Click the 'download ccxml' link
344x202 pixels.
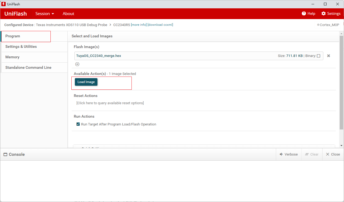point(160,25)
